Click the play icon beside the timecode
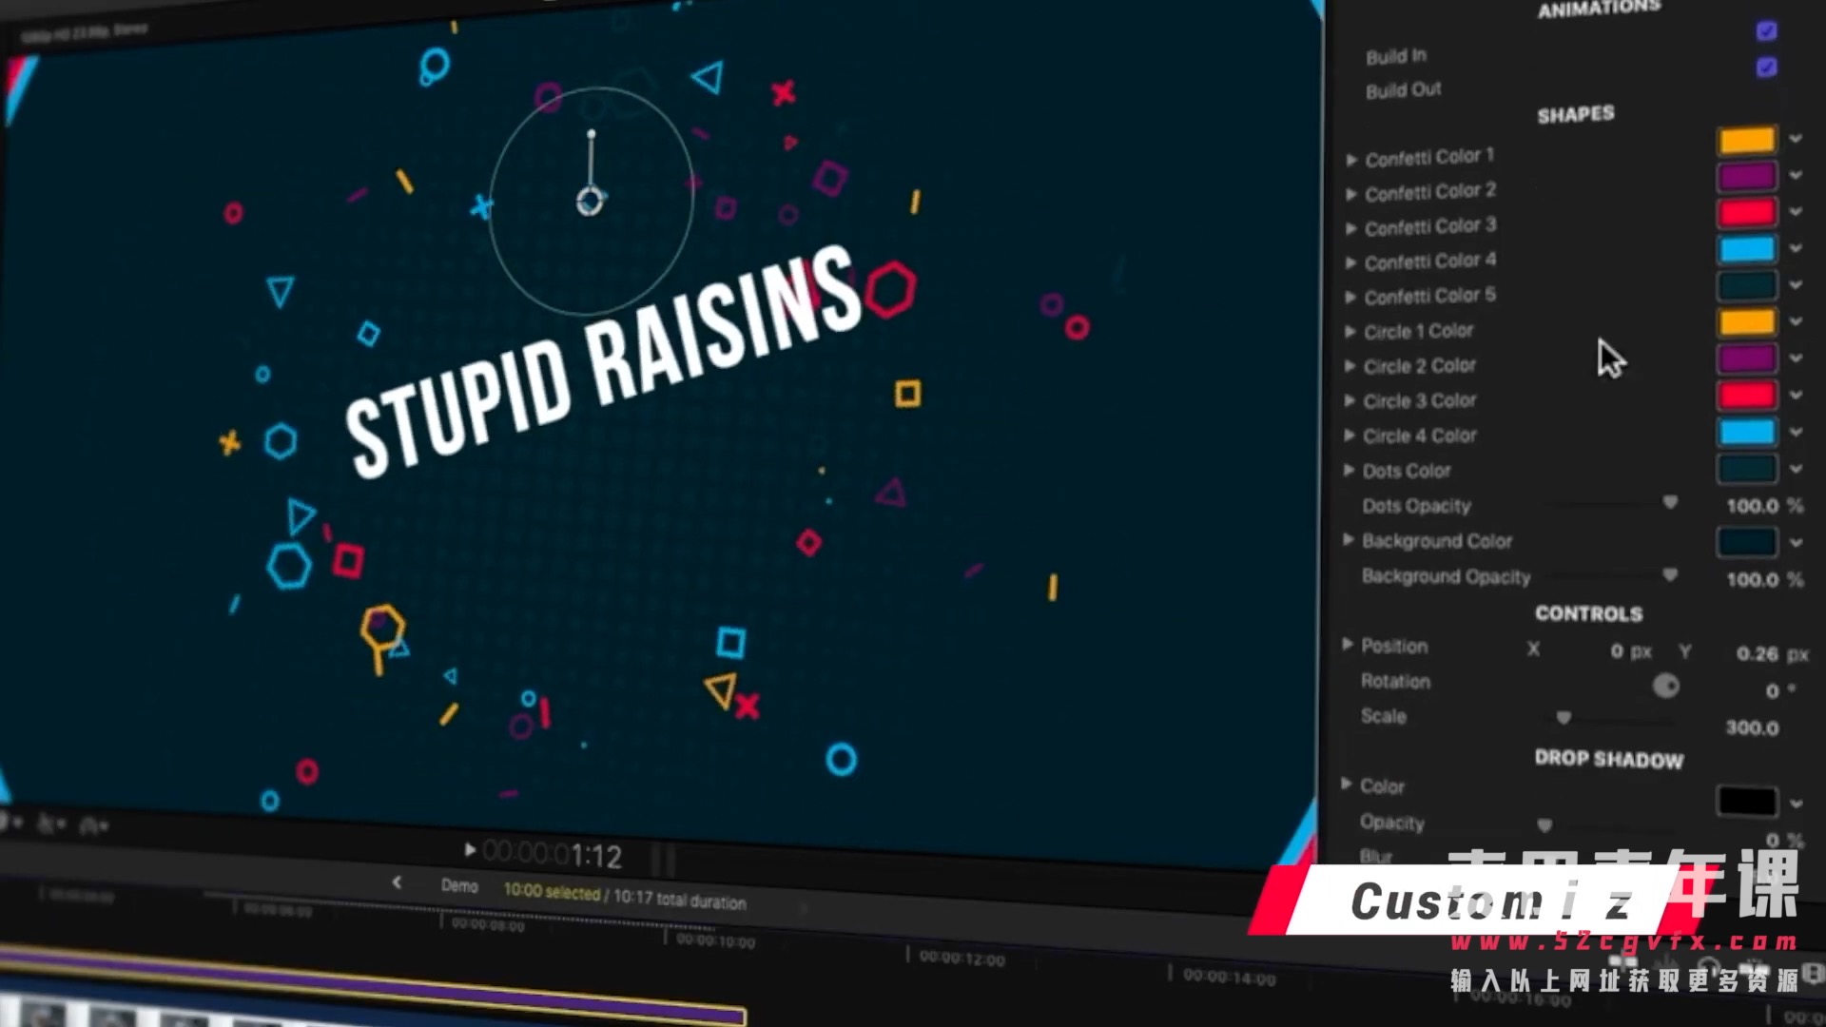Screen dimensions: 1826x1027 pyautogui.click(x=470, y=849)
